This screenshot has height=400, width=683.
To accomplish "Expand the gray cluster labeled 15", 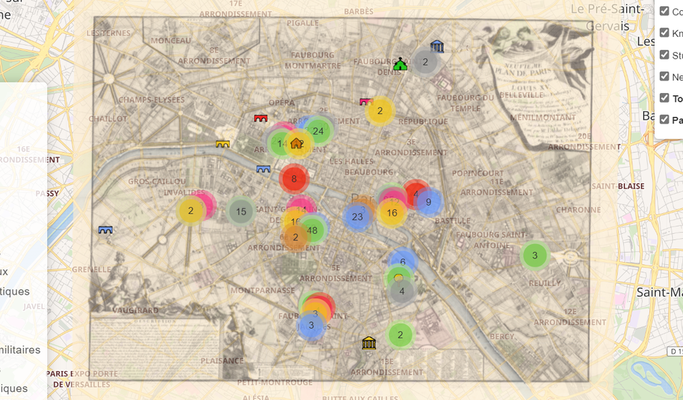I will click(241, 212).
